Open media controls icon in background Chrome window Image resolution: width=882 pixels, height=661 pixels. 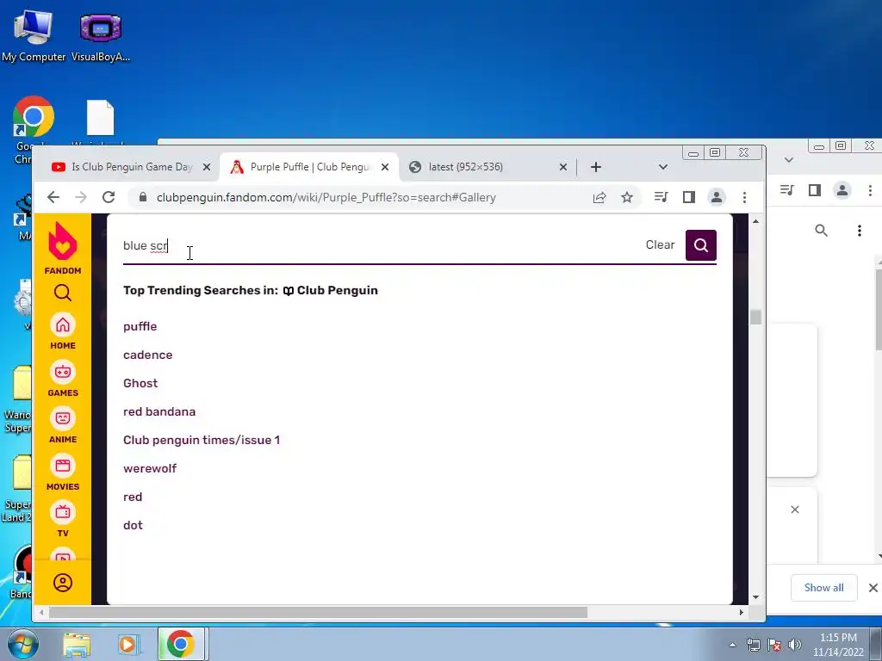(787, 190)
